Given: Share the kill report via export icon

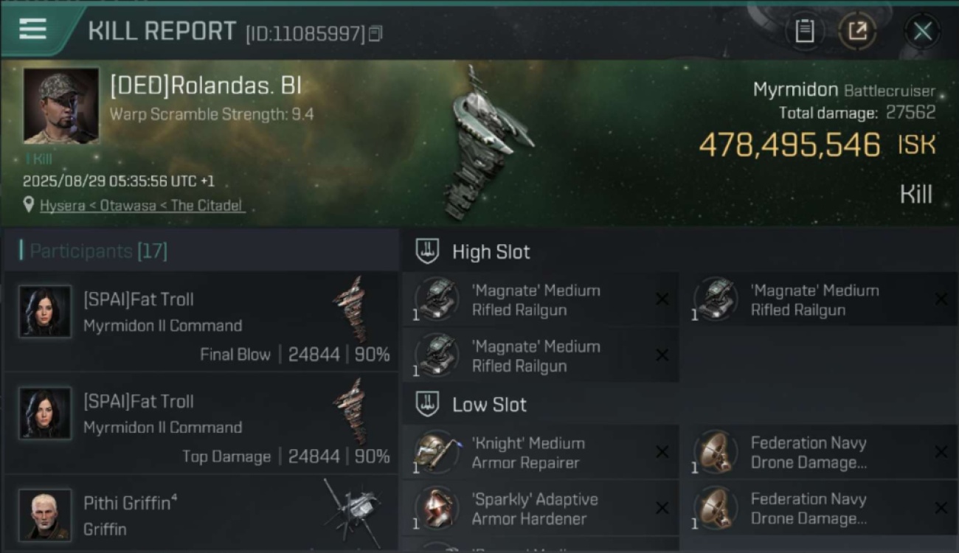Looking at the screenshot, I should pyautogui.click(x=857, y=31).
